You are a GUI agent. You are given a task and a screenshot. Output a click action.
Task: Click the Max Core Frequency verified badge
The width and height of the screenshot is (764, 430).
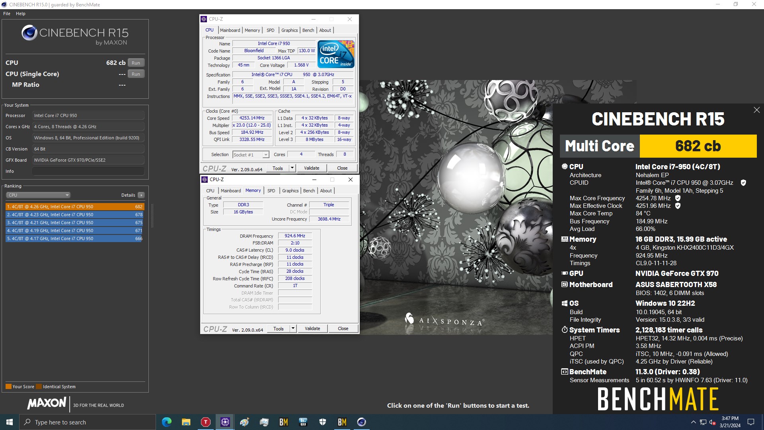678,198
